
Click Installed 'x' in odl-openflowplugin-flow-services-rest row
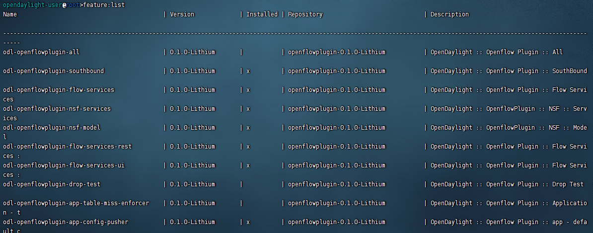click(248, 147)
